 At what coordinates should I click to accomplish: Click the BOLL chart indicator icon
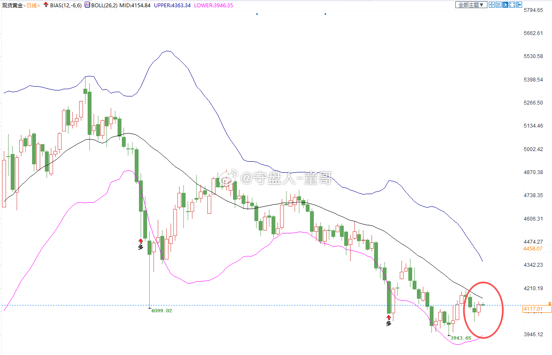[87, 5]
